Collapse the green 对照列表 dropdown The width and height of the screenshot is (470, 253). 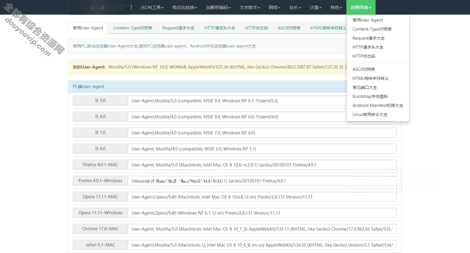click(x=361, y=7)
